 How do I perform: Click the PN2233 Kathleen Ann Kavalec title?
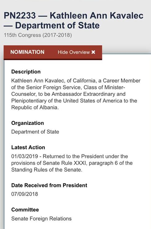(x=73, y=20)
